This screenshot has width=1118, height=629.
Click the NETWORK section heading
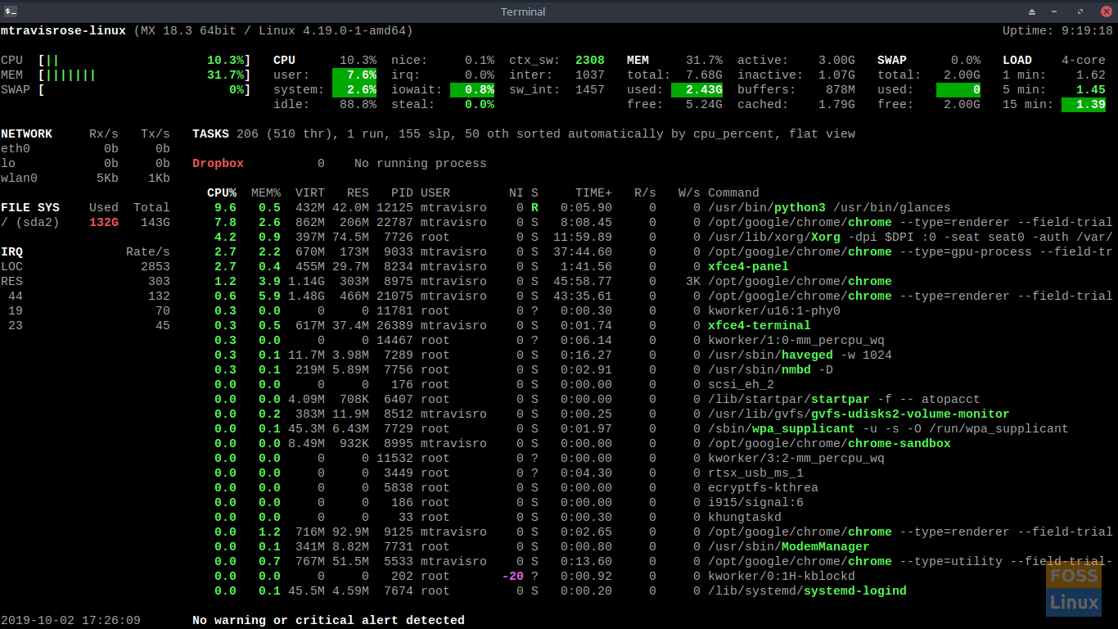[26, 134]
